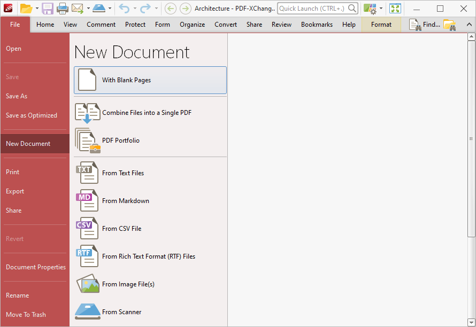Open the Help ribbon tab
This screenshot has height=327, width=476.
tap(349, 25)
